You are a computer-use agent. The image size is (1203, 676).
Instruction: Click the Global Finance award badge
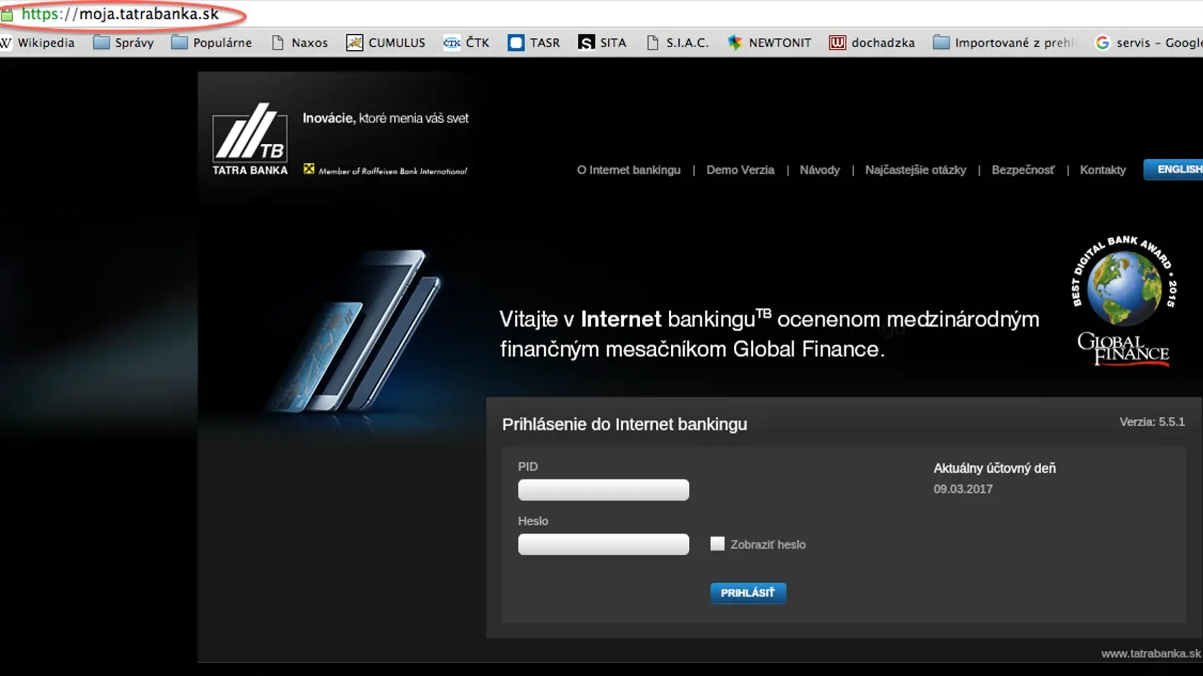(1124, 300)
